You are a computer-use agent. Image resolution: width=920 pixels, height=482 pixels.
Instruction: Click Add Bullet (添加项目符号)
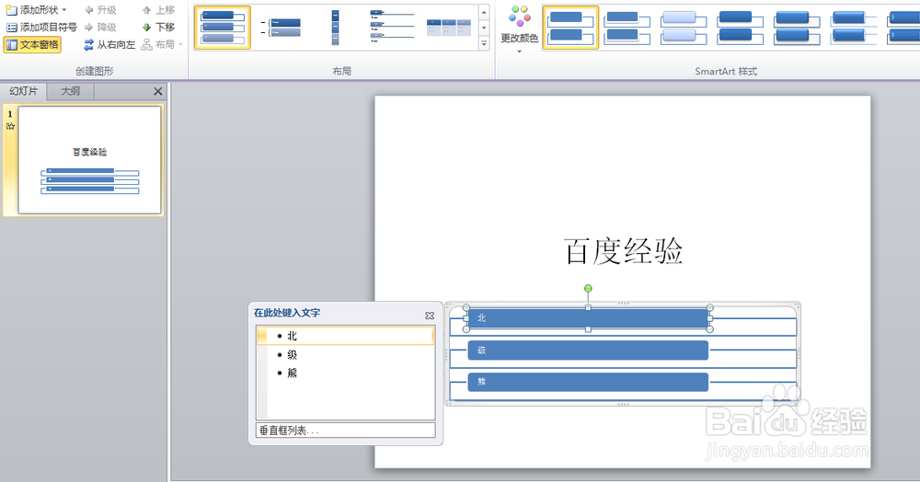[x=41, y=27]
